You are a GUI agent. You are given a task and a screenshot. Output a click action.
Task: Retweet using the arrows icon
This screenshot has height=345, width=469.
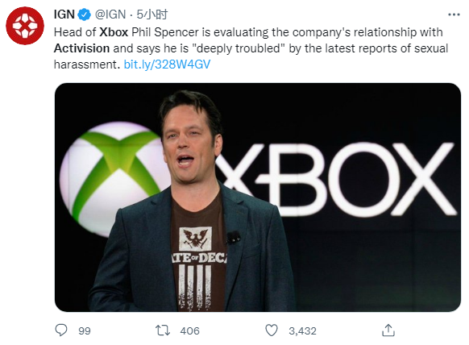pyautogui.click(x=163, y=330)
